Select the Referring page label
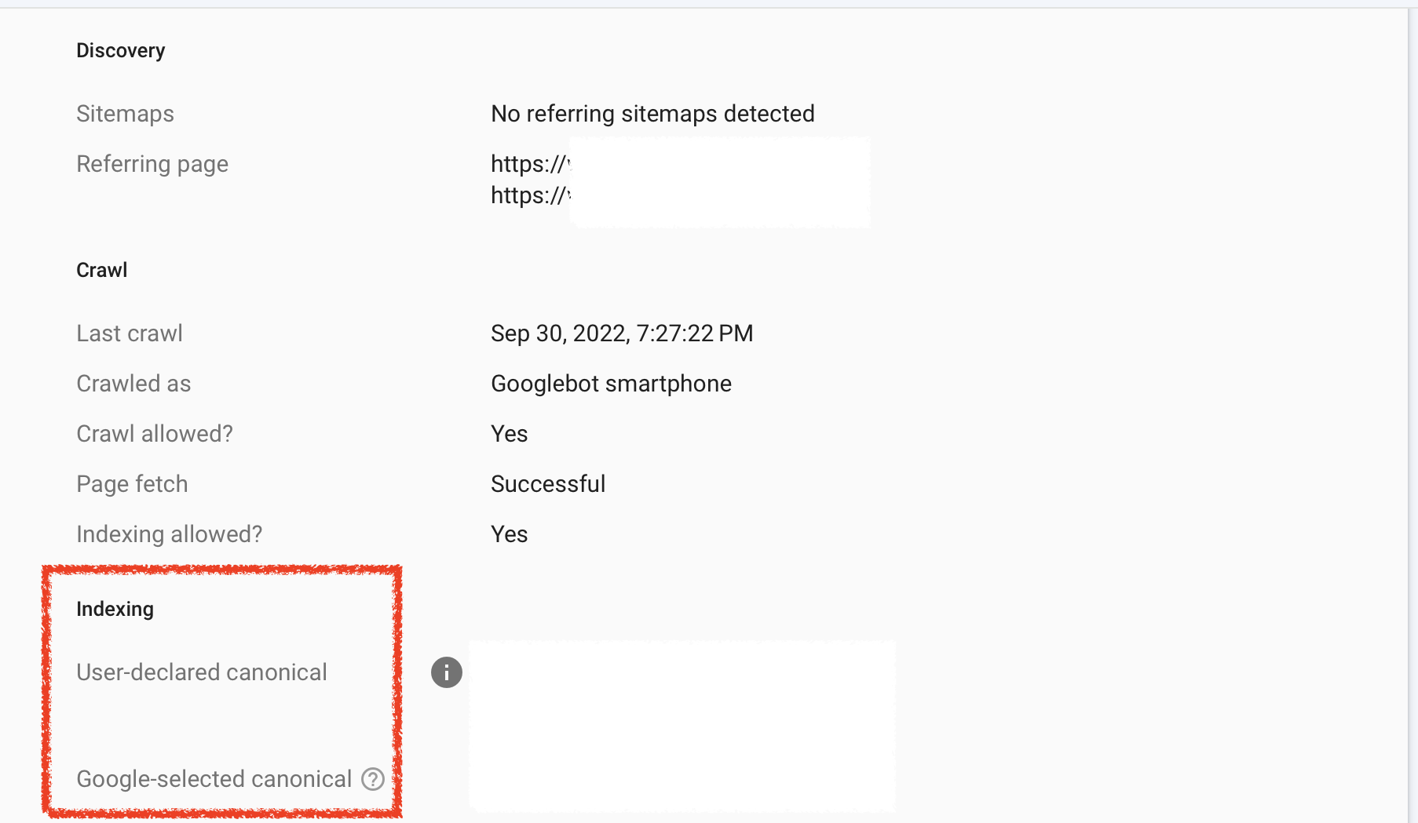Viewport: 1418px width, 823px height. [152, 163]
